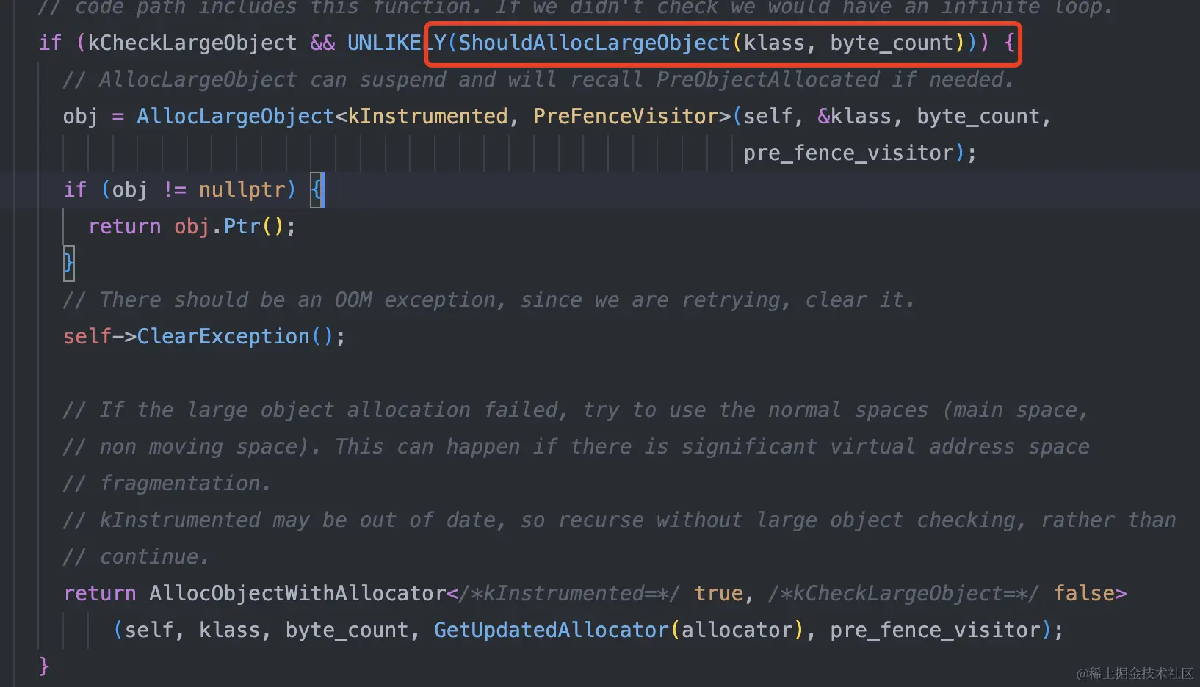Click the /*kCheckLargeObject=*/ inline comment
The image size is (1200, 687).
coord(903,593)
